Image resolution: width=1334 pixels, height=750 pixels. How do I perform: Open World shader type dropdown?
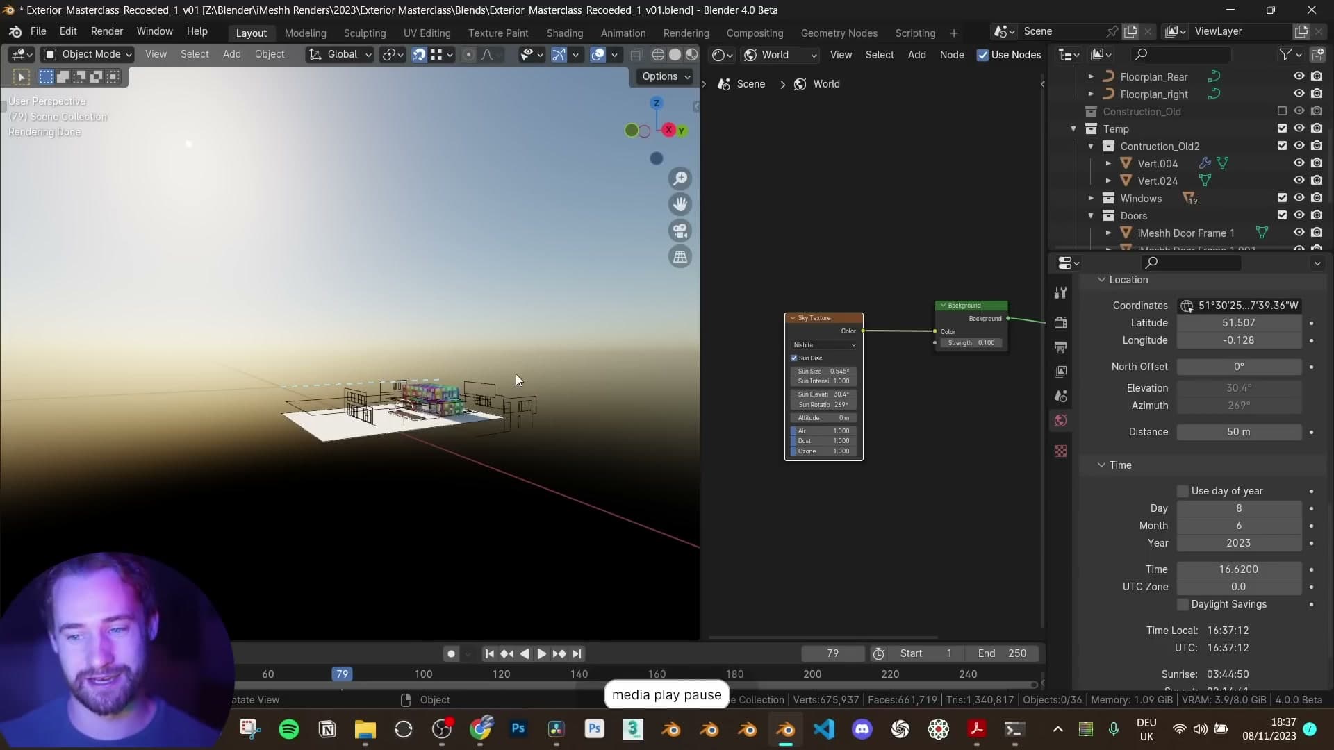click(x=781, y=55)
